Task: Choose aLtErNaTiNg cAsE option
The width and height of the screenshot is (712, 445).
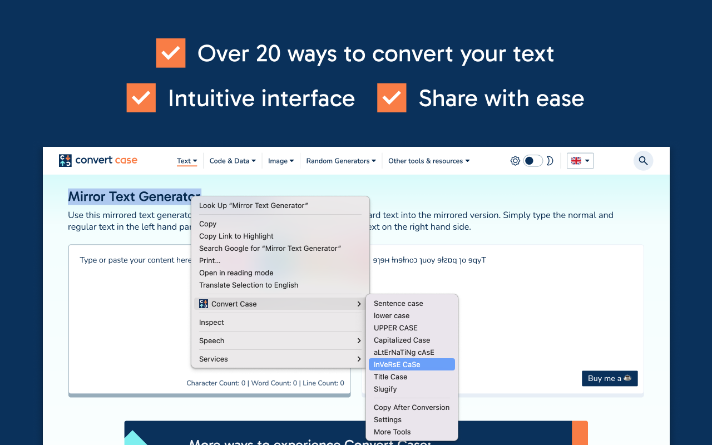Action: click(412, 352)
